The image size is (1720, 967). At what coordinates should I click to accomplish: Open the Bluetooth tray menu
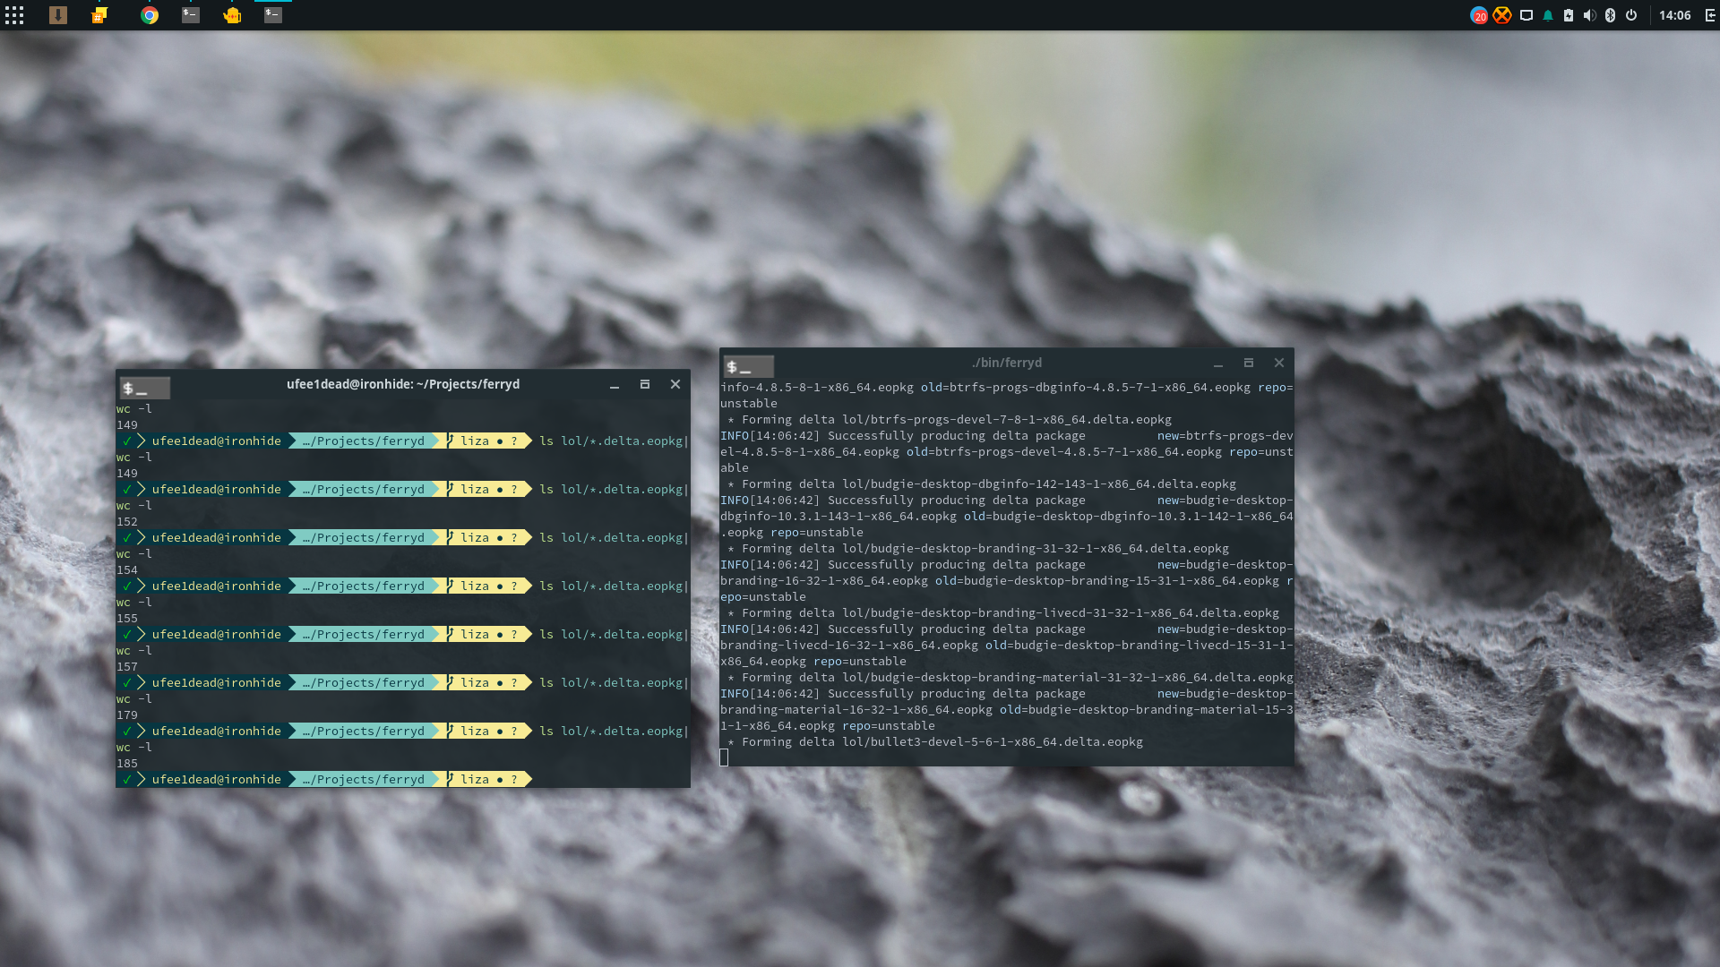[1610, 15]
